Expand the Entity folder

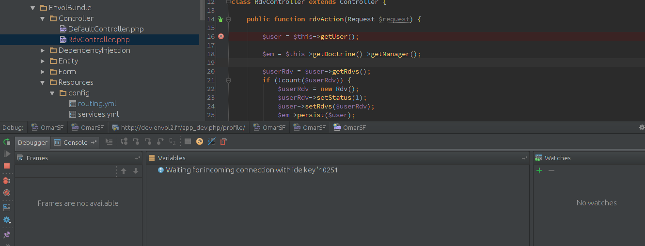[x=42, y=61]
